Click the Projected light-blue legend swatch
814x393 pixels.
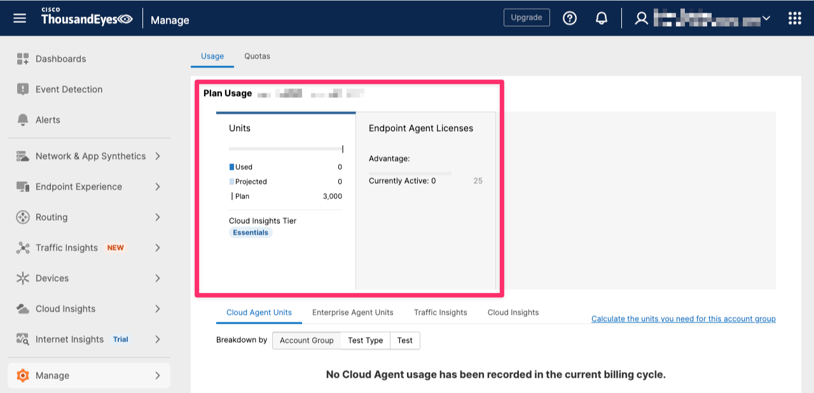232,182
